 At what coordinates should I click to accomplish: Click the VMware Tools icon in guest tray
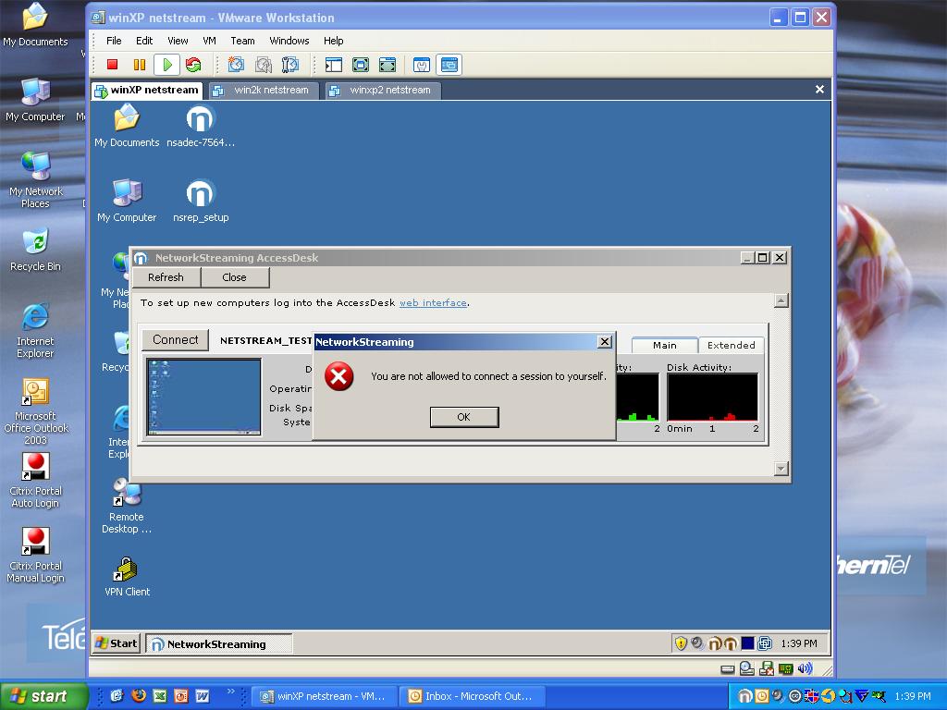[765, 643]
